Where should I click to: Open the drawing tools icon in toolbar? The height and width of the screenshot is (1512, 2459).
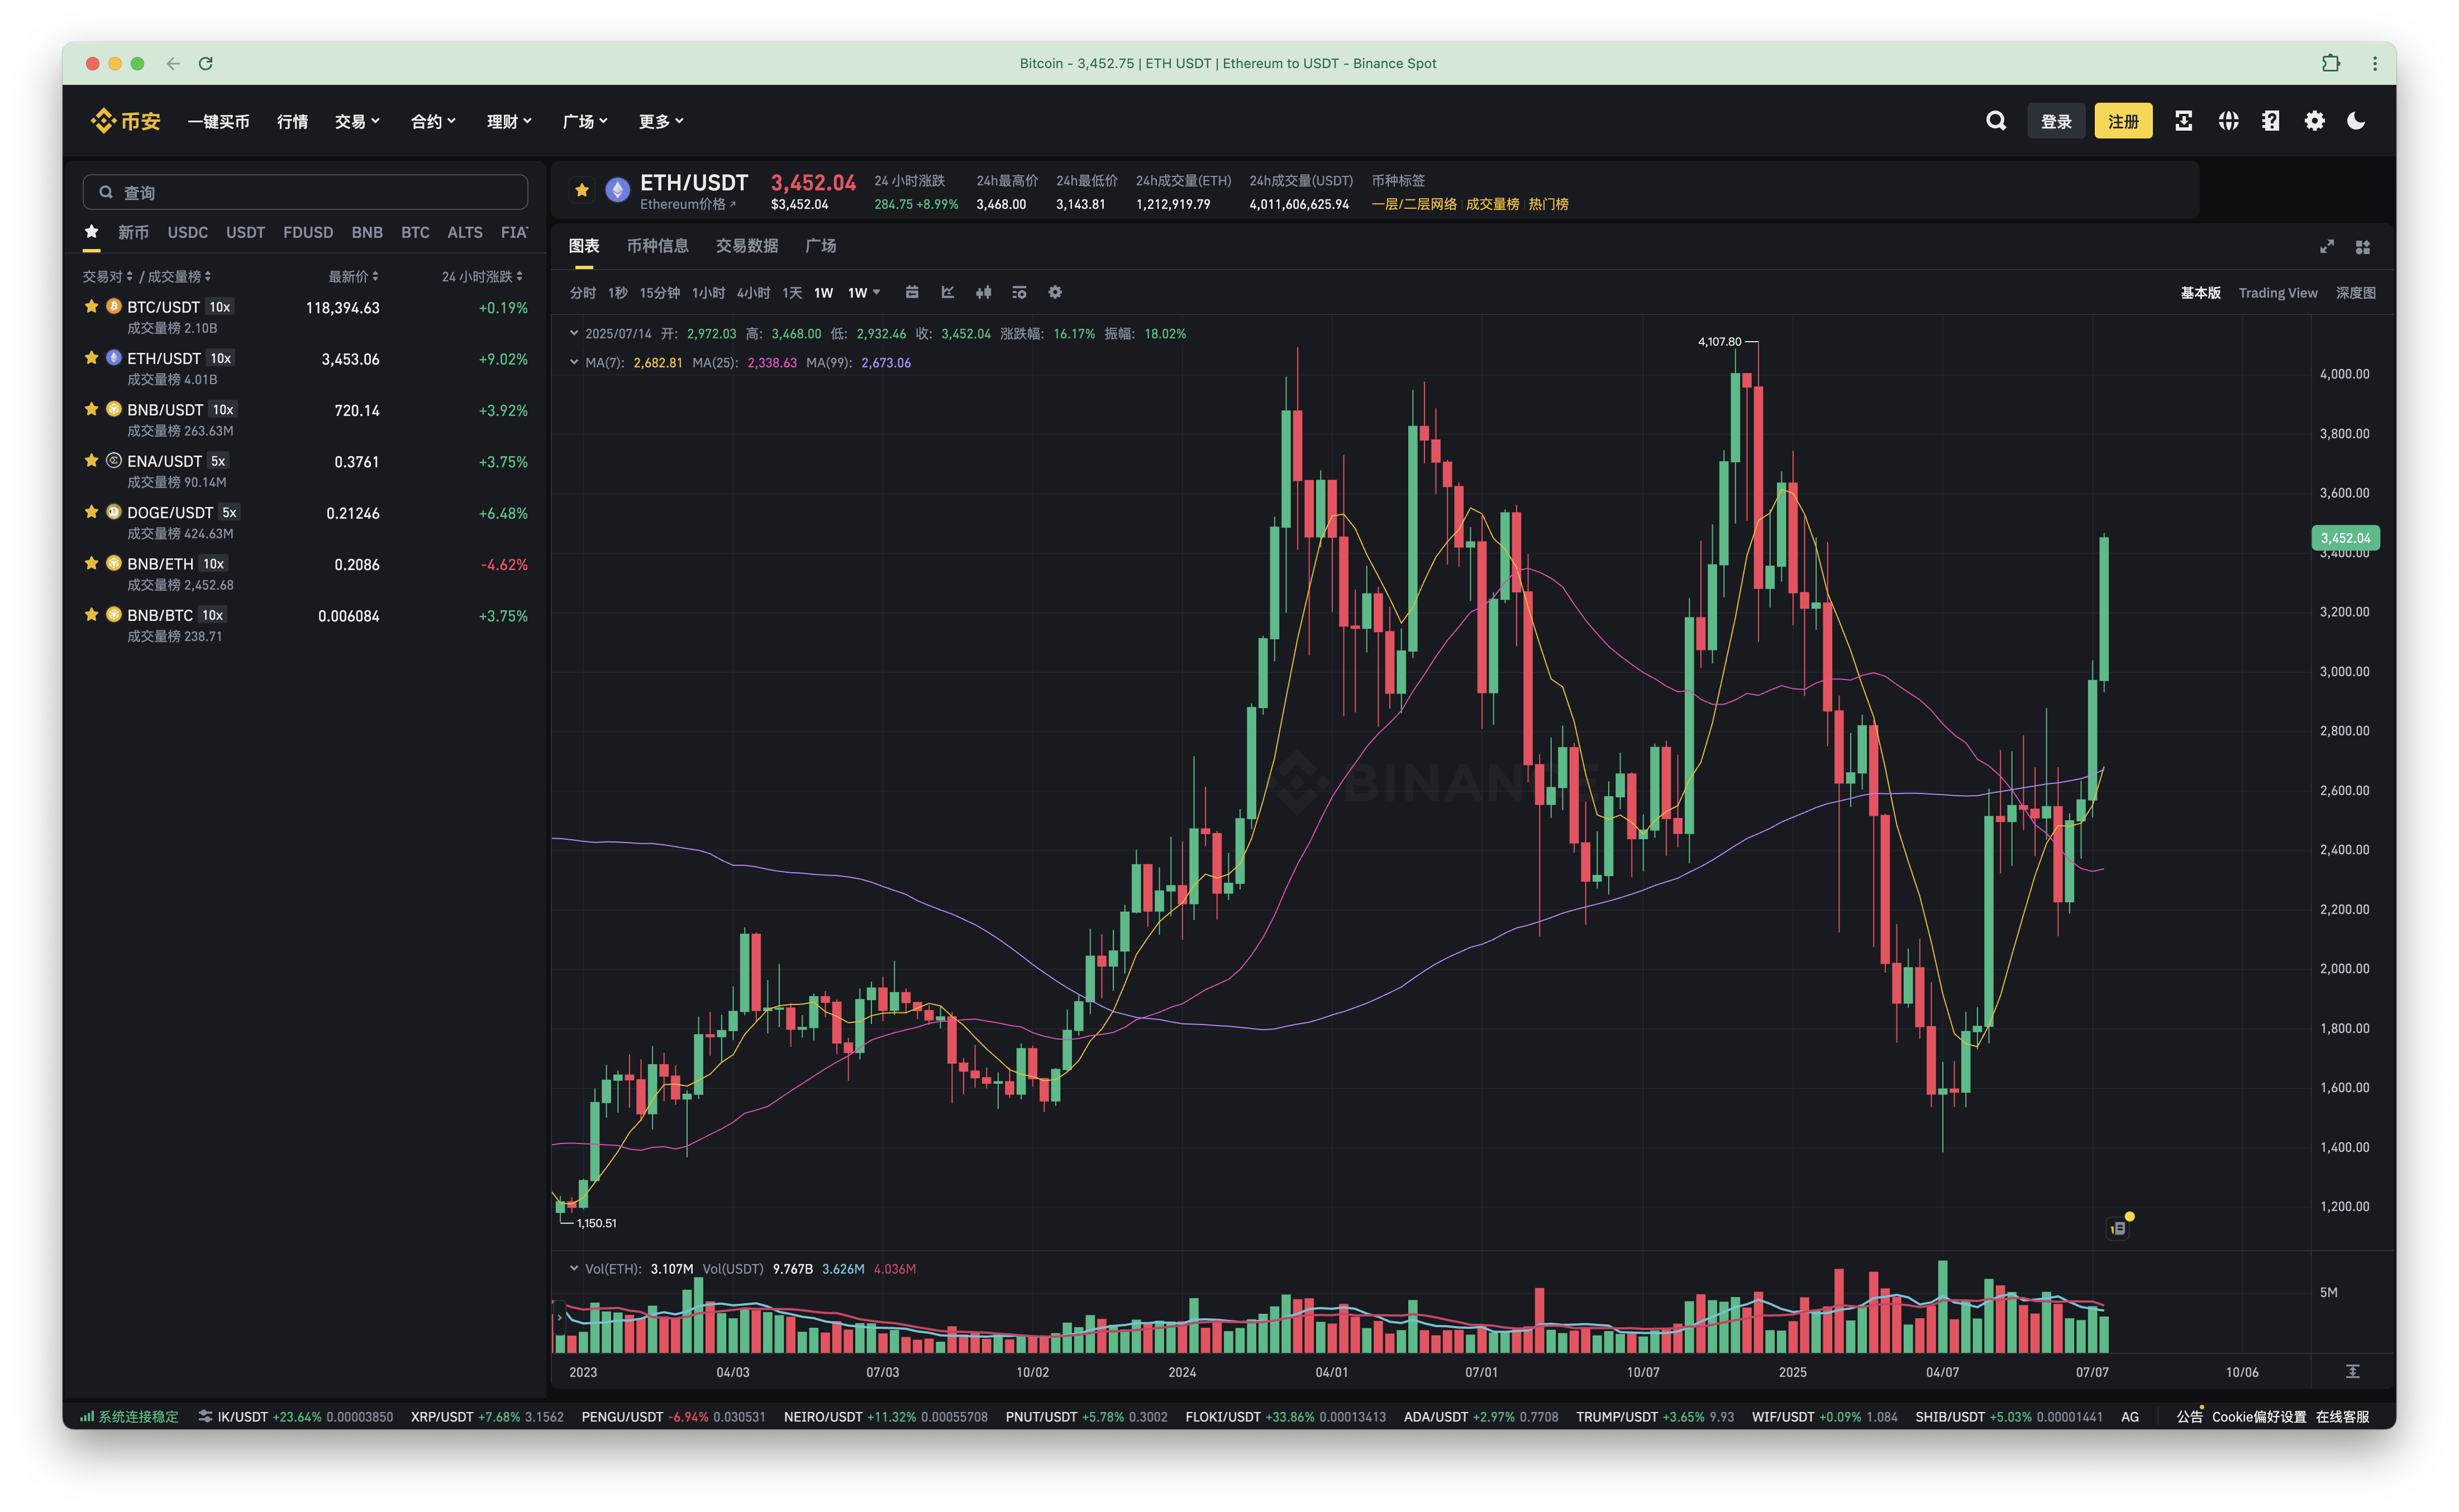(x=947, y=292)
